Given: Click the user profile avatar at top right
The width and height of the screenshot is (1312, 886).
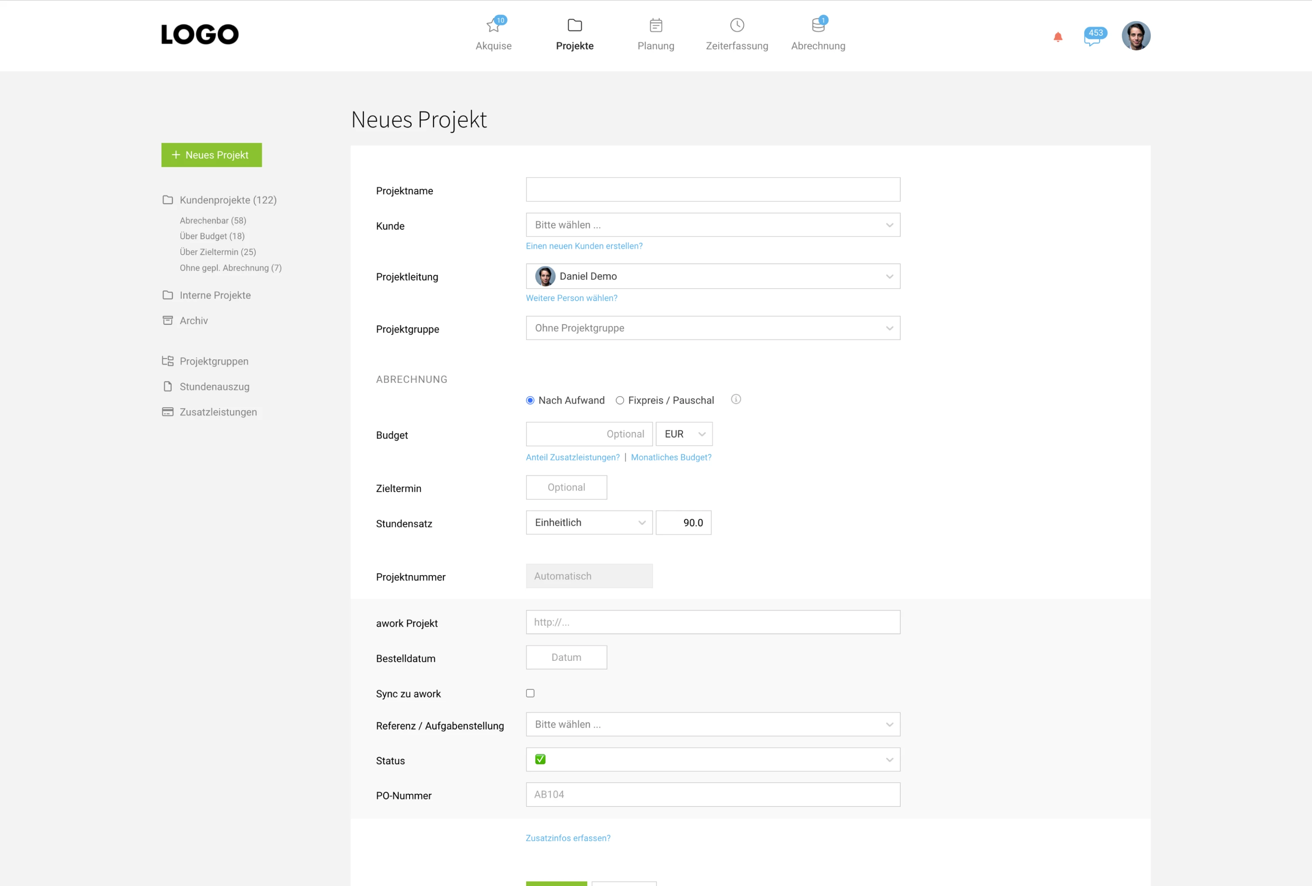Looking at the screenshot, I should (x=1136, y=36).
